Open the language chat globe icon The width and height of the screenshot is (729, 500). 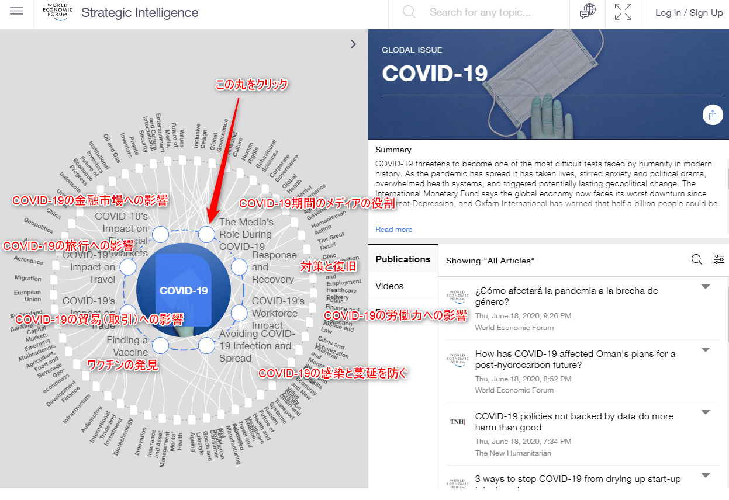[588, 12]
